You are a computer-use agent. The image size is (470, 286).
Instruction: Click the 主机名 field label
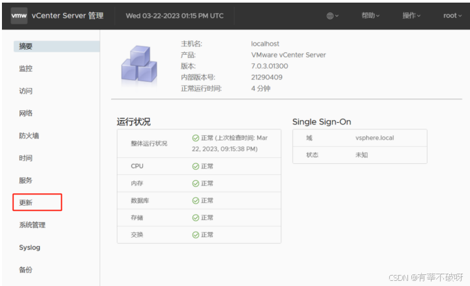coord(191,44)
